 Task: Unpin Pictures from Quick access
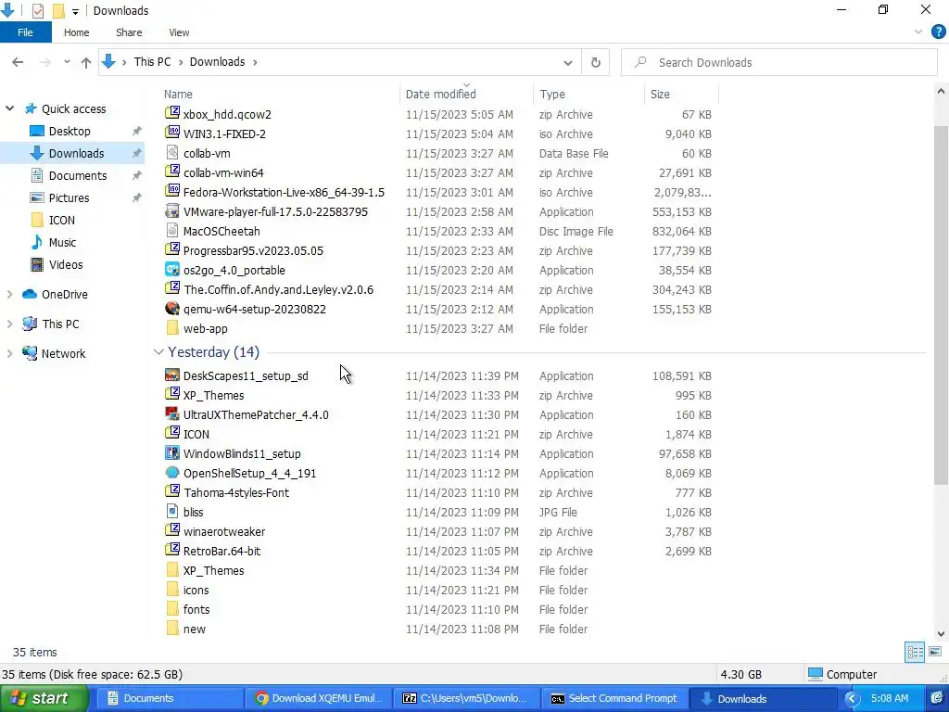point(137,198)
